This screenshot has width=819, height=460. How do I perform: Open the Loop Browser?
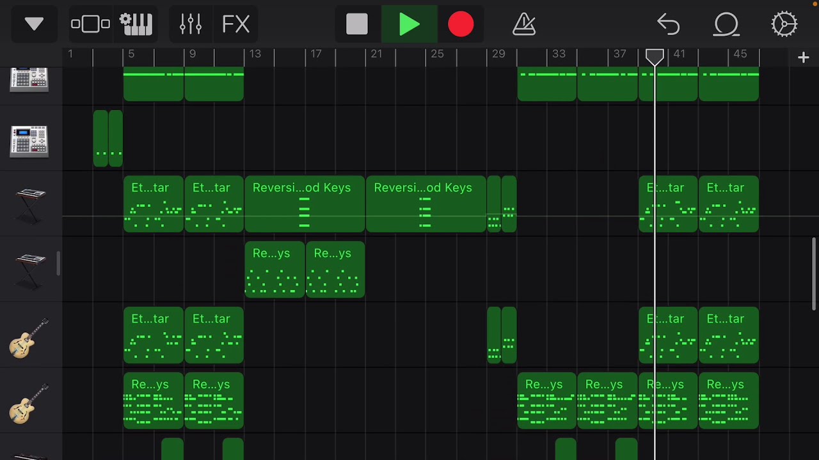point(726,24)
